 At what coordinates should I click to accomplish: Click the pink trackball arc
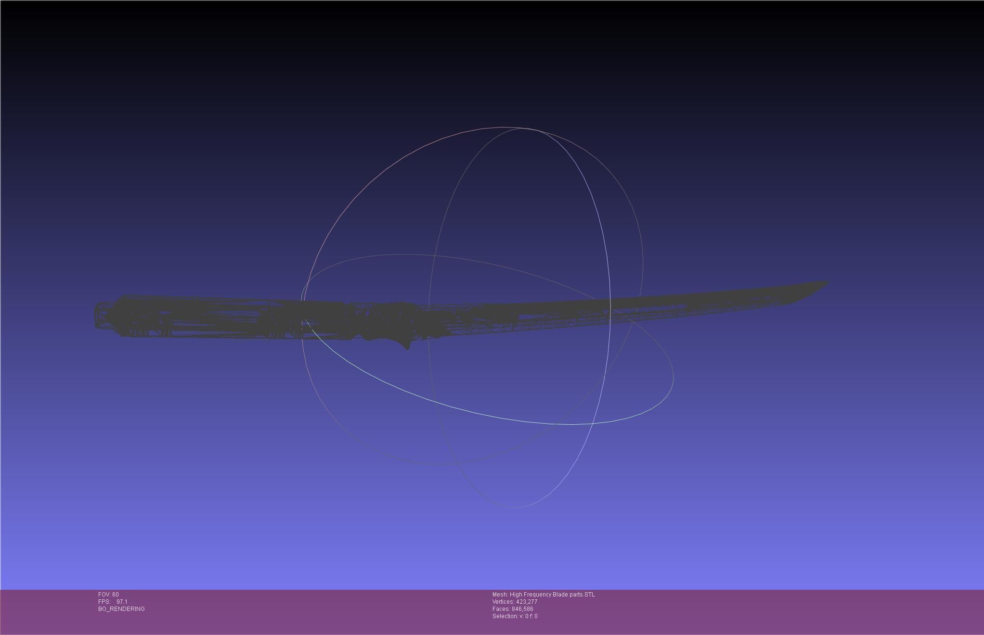[x=380, y=174]
